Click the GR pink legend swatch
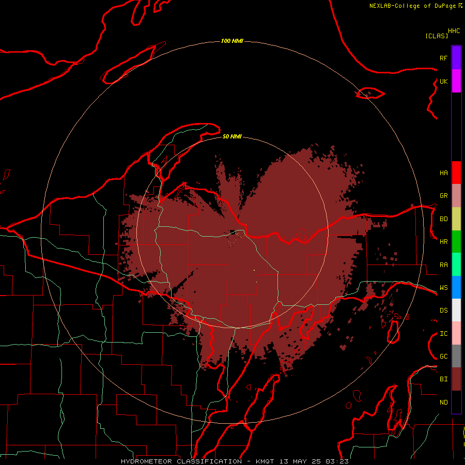The image size is (465, 465). tap(456, 196)
